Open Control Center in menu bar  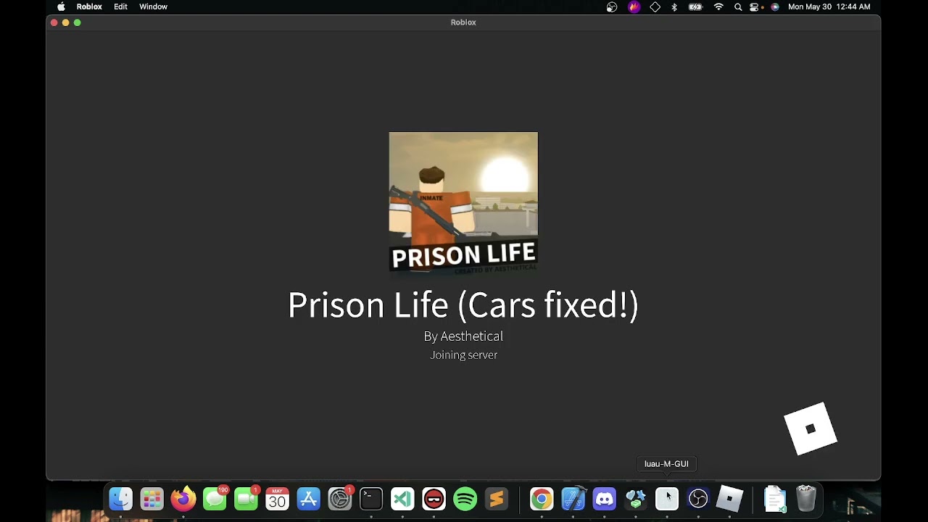pos(755,7)
